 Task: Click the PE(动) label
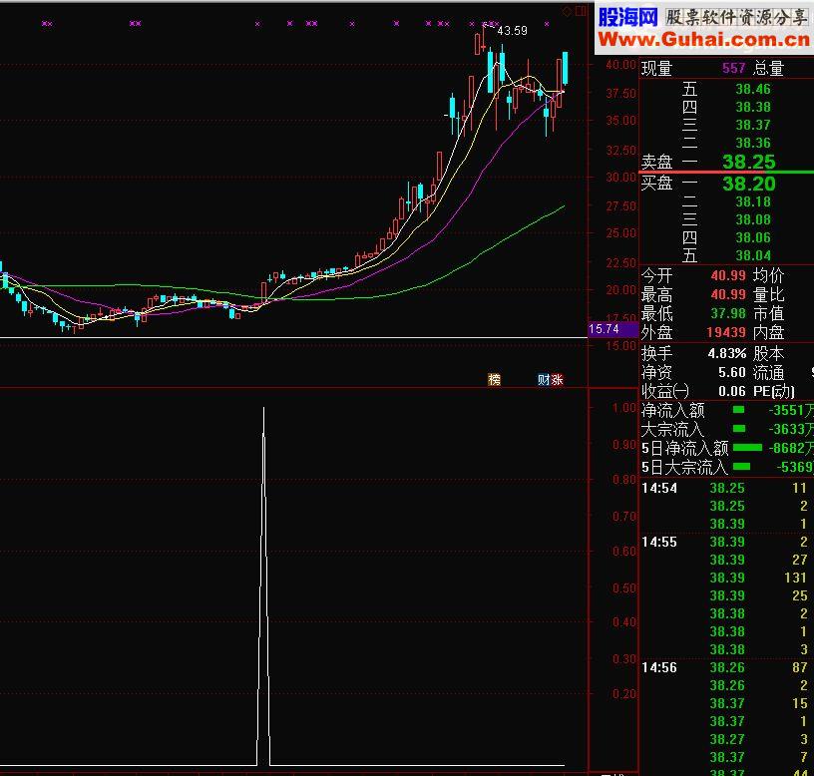pyautogui.click(x=773, y=391)
